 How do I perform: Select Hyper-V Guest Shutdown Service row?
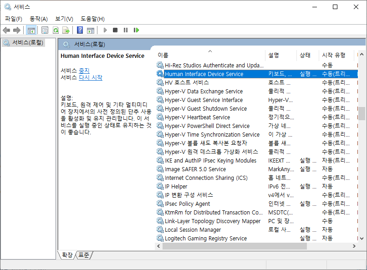pos(257,108)
